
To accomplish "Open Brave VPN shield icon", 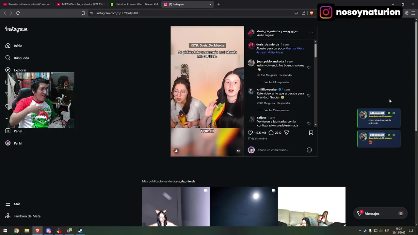I will coord(407,13).
